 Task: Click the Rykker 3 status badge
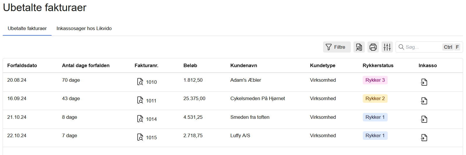tap(375, 80)
